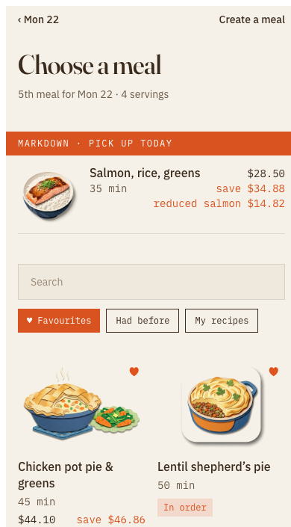The image size is (291, 527).
Task: Select Lentil shepherd's pie title
Action: pos(214,467)
